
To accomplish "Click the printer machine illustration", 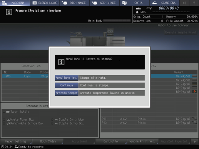I will point(95,38).
